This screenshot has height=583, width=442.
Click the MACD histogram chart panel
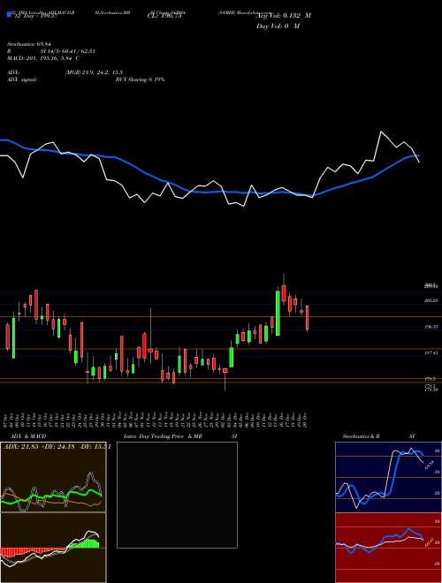click(x=53, y=548)
